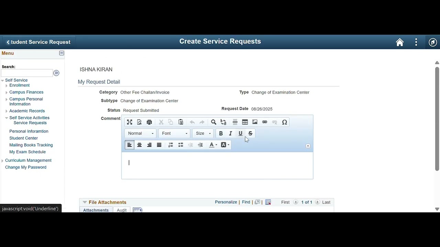Toggle bold formatting

click(x=221, y=133)
